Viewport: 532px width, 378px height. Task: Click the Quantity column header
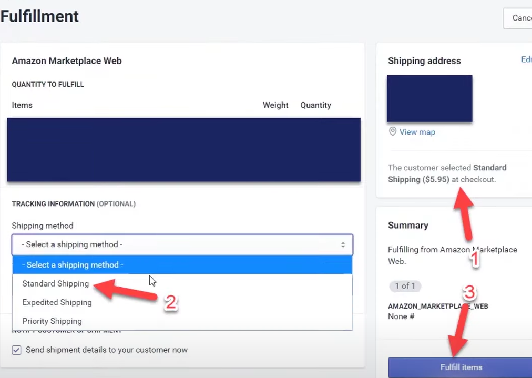[x=315, y=105]
